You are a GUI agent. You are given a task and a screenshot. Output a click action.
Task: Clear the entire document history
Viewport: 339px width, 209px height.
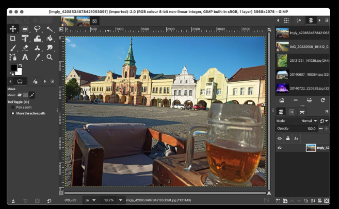(309, 100)
